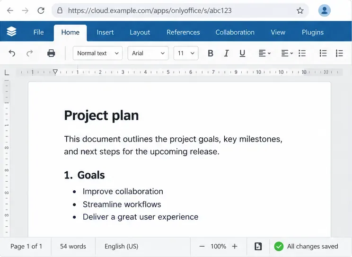Click the line ending with "key milestones,"
Viewport: 352px width, 257px height.
173,139
